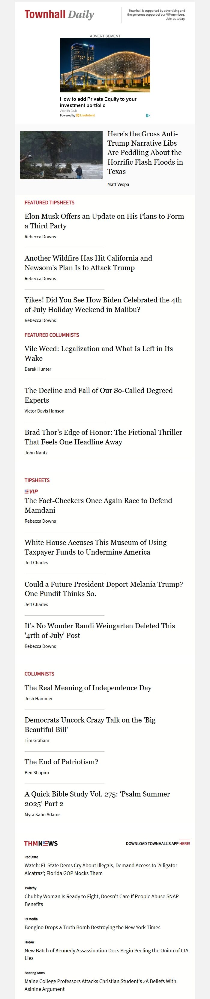Open HotAir Kennedy Assassination Docs story

click(106, 954)
